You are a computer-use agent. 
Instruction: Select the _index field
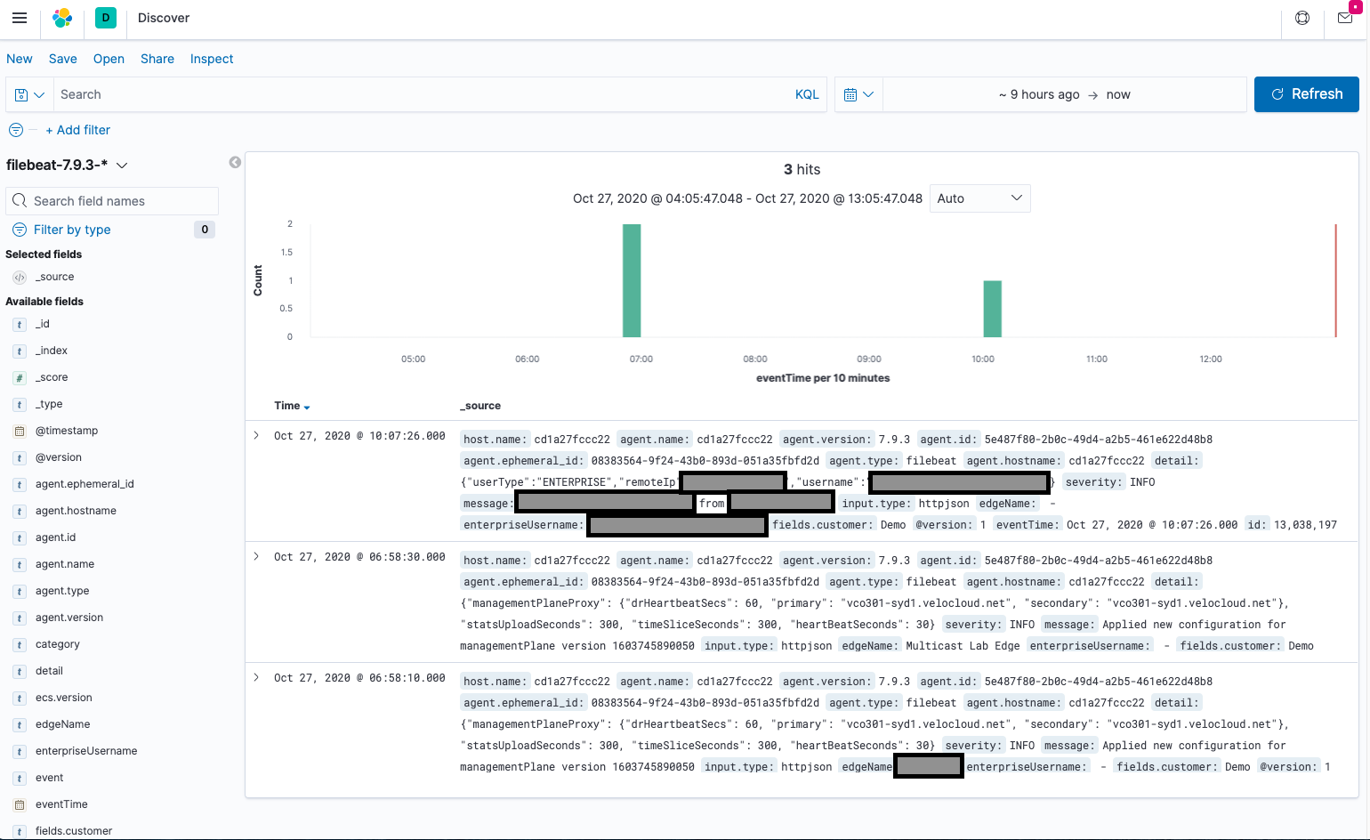click(52, 351)
